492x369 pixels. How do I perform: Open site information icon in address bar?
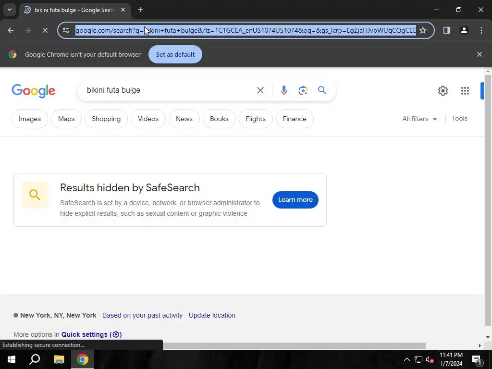66,30
